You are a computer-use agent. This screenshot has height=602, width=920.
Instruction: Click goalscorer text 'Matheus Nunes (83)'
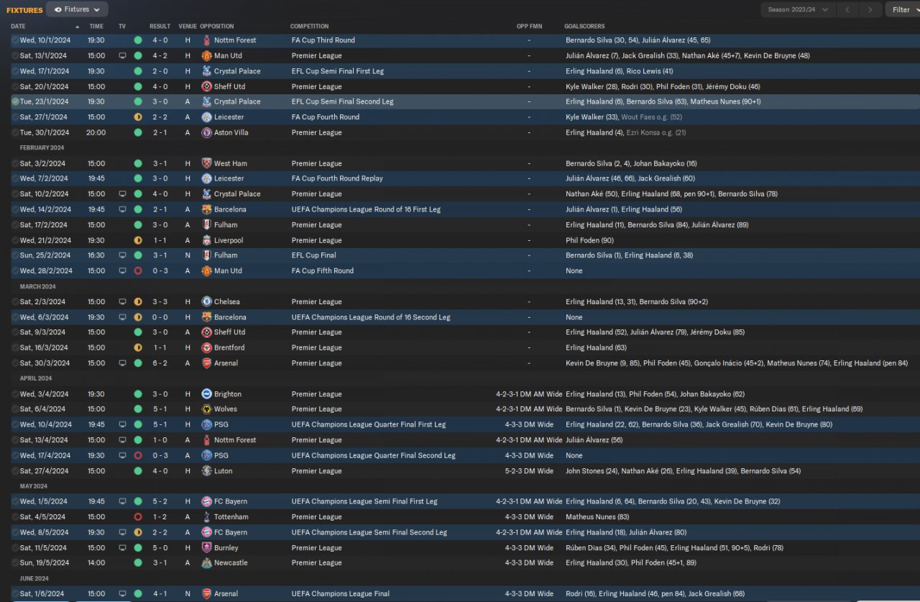click(x=597, y=517)
